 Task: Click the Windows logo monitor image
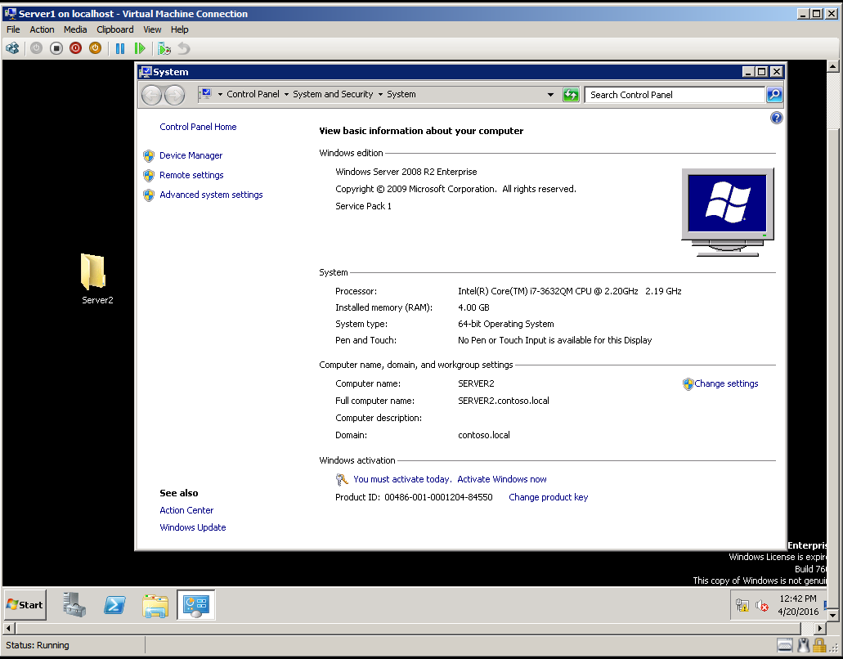click(x=728, y=213)
